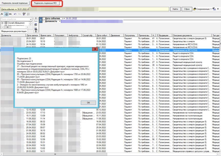This screenshot has height=156, width=221.
Task: Click the check expression checkmark icon
Action: click(x=24, y=14)
